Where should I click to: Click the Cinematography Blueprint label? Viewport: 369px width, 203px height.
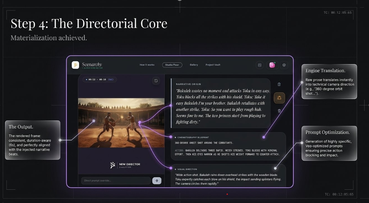pos(193,138)
